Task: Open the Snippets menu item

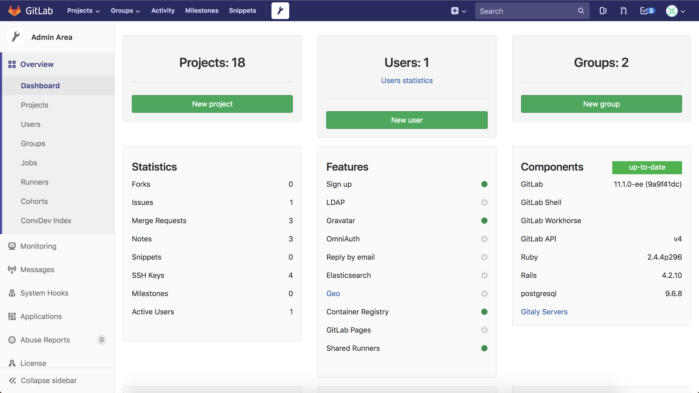Action: pos(242,11)
